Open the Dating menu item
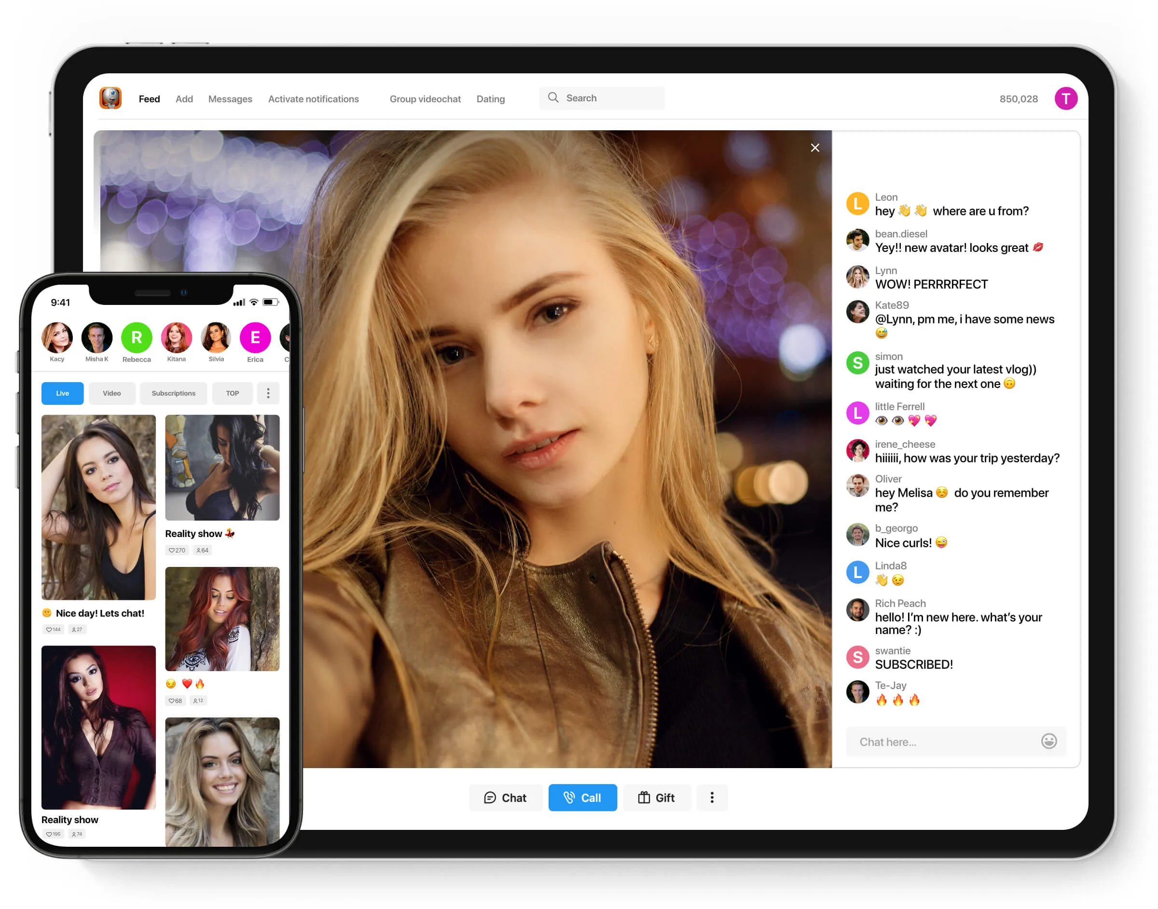The width and height of the screenshot is (1158, 909). [x=490, y=99]
